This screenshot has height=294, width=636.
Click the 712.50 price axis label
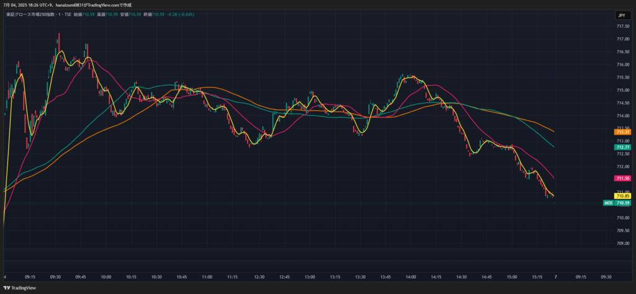pyautogui.click(x=622, y=154)
